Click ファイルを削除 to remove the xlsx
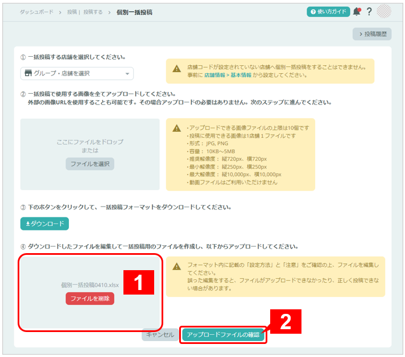 (90, 299)
